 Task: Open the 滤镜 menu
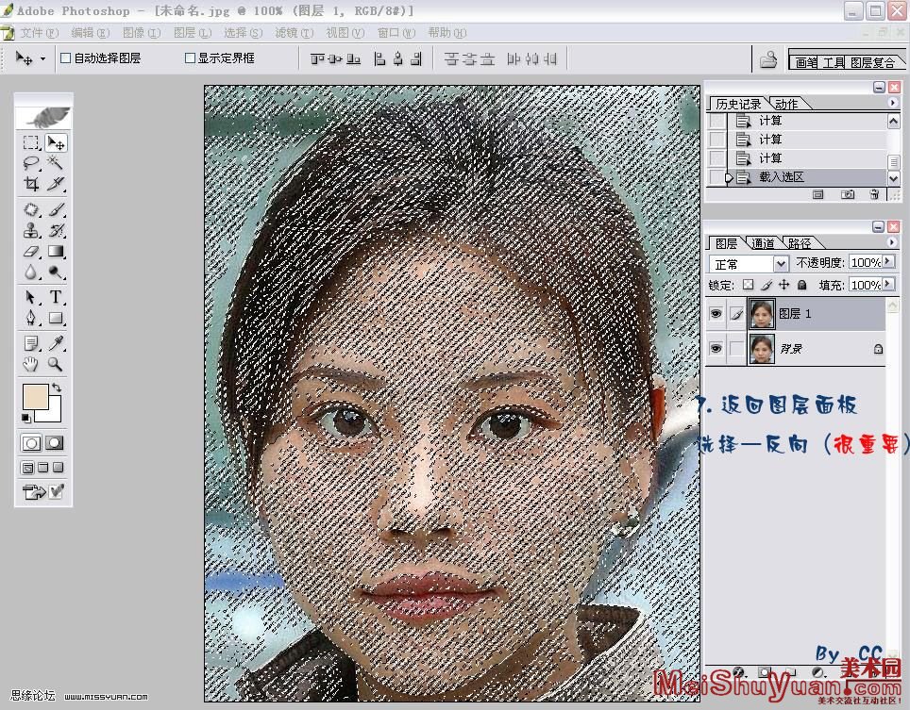coord(295,33)
